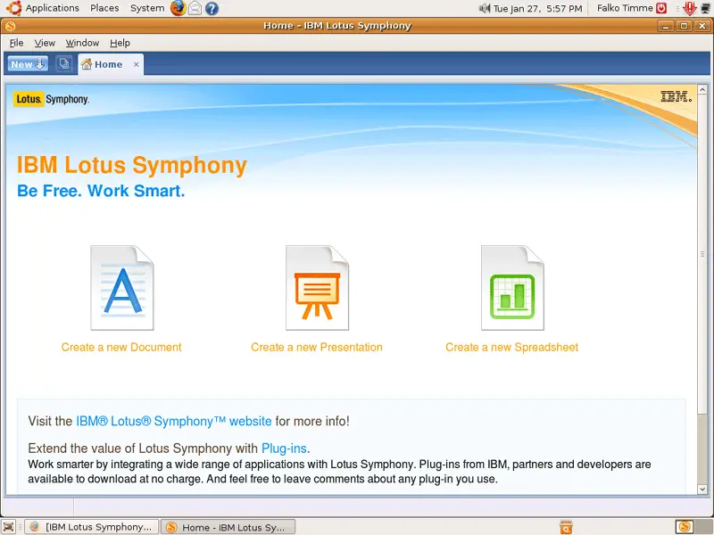Image resolution: width=714 pixels, height=535 pixels.
Task: Click the Symphony window menu icon in title bar
Action: 10,26
